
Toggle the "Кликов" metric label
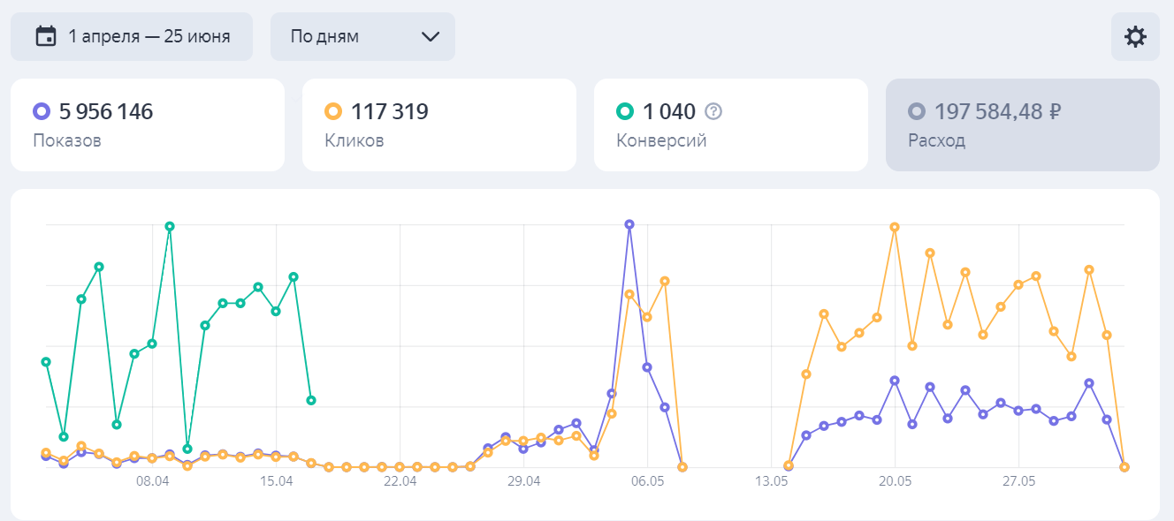pyautogui.click(x=354, y=140)
